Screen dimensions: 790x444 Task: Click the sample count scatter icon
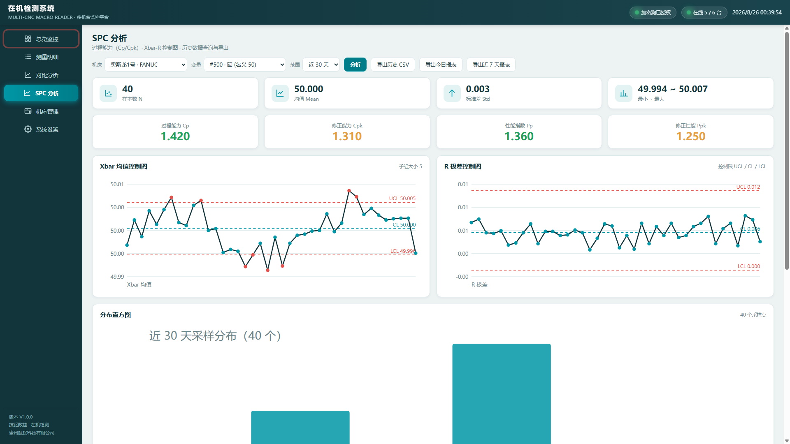(x=108, y=93)
